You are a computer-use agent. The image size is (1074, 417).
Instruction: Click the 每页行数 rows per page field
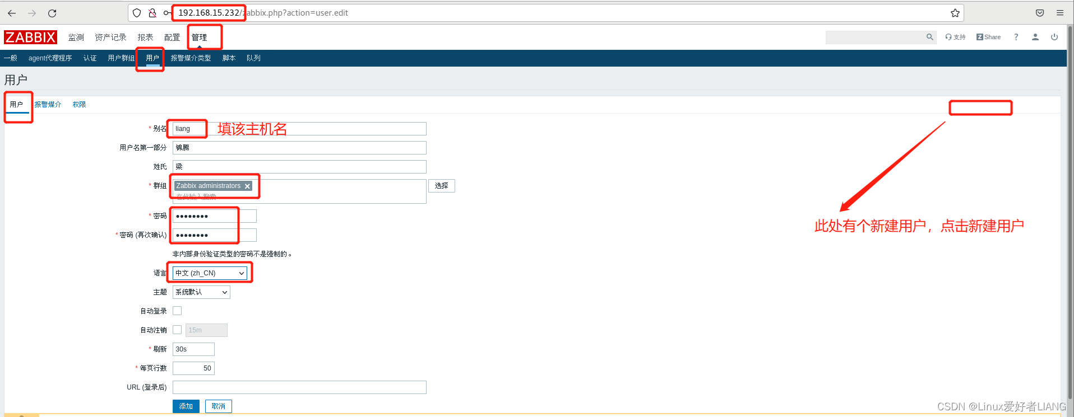(x=193, y=368)
